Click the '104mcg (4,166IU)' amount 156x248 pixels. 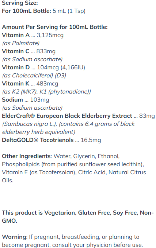[61, 68]
